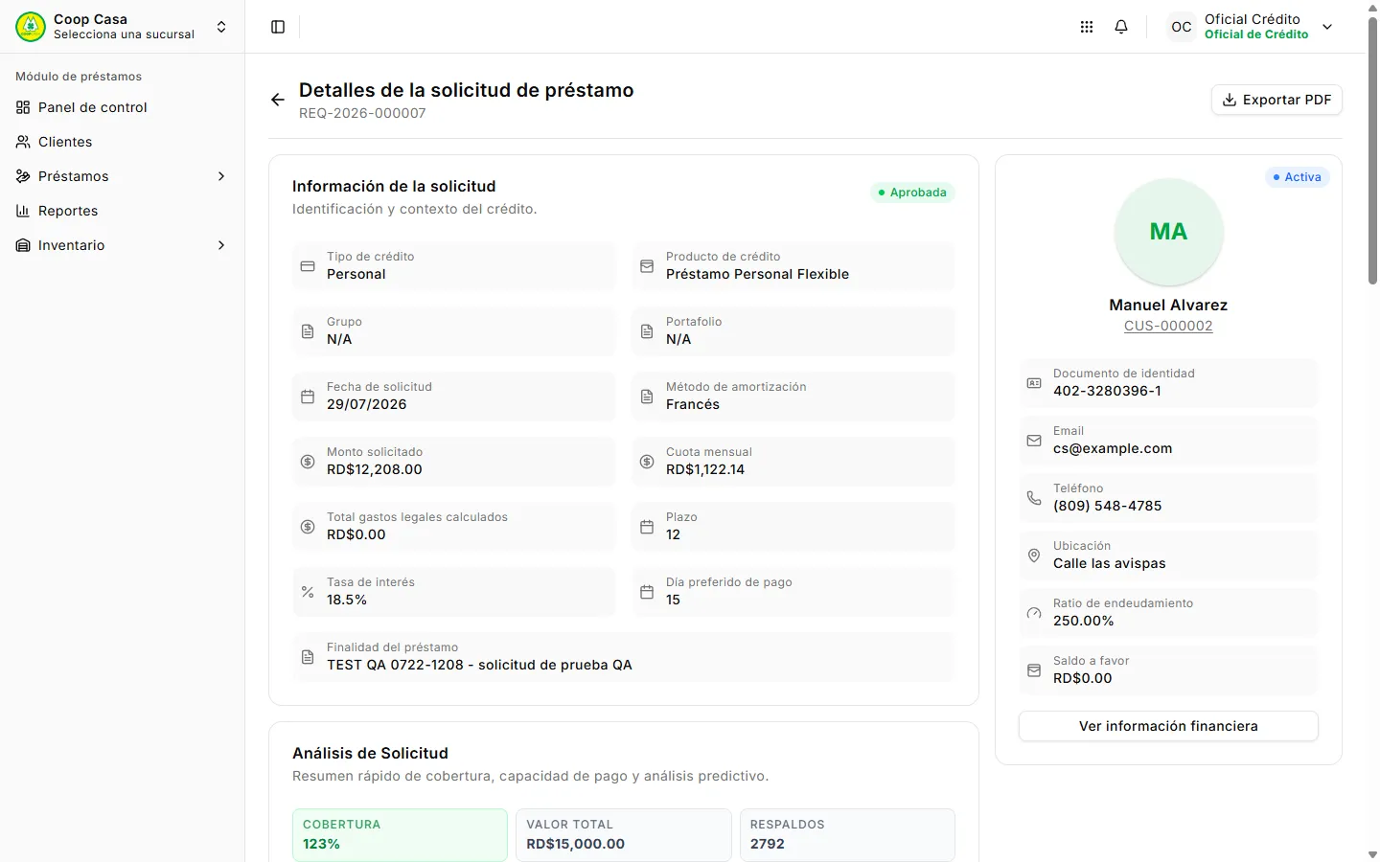Open customer link CUS-000002
The image size is (1380, 862).
[1168, 326]
